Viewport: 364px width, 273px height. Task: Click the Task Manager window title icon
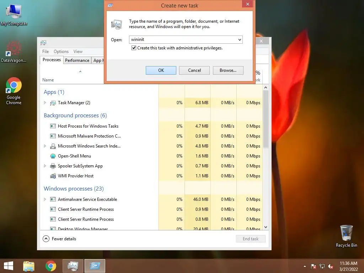click(43, 43)
